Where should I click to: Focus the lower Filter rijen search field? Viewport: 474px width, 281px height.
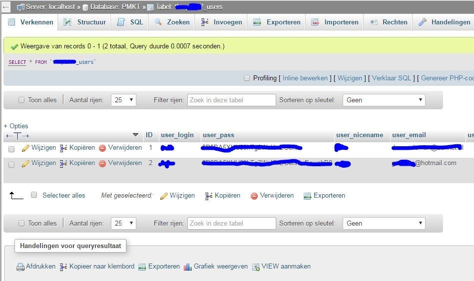(x=232, y=223)
